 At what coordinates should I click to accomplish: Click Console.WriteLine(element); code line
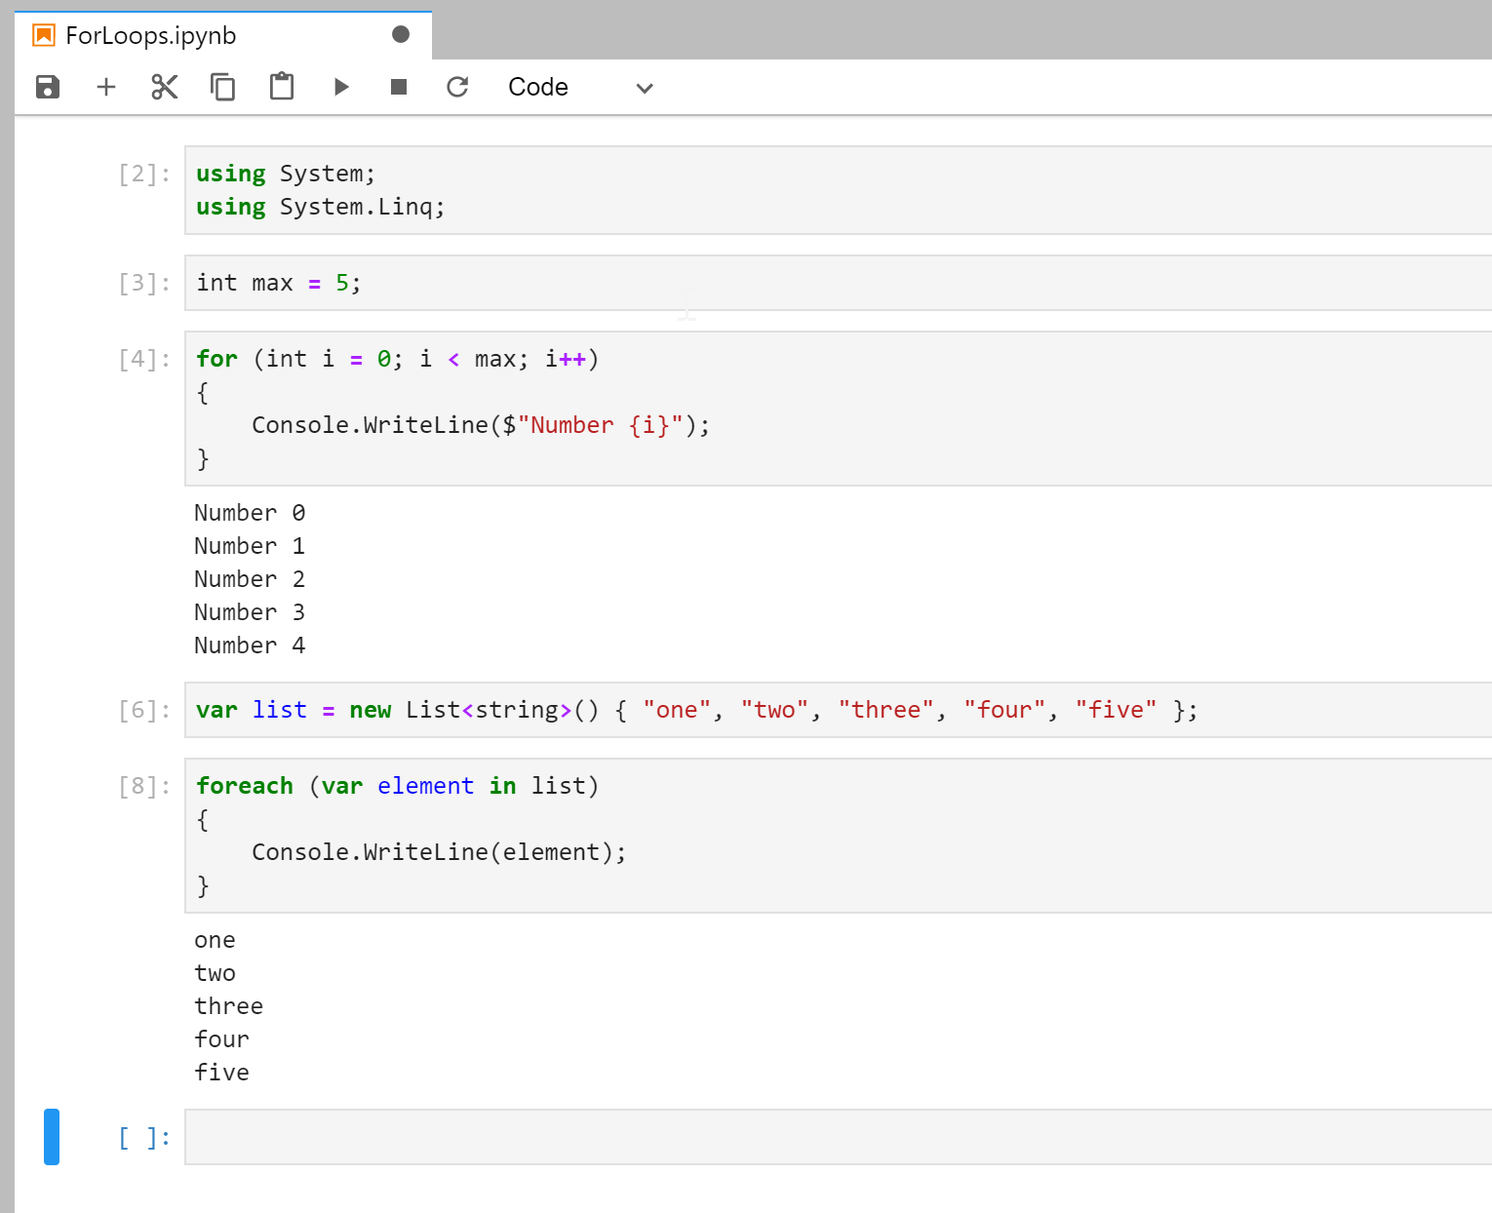[x=439, y=852]
